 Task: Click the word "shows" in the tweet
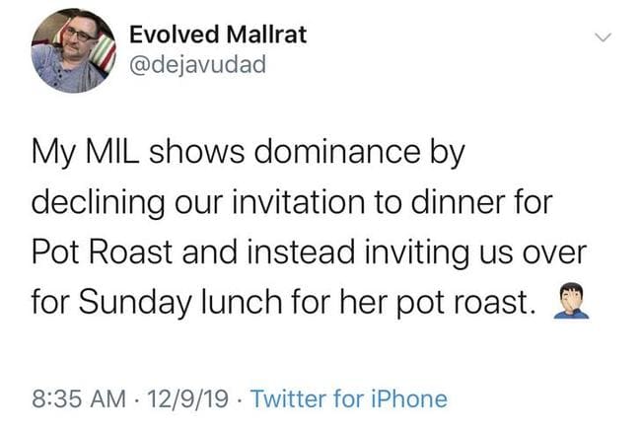coord(196,152)
